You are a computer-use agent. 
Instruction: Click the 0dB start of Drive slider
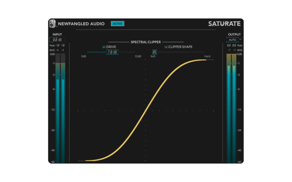click(x=84, y=56)
